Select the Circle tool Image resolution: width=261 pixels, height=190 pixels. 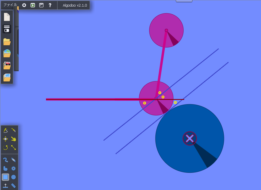[14, 177]
